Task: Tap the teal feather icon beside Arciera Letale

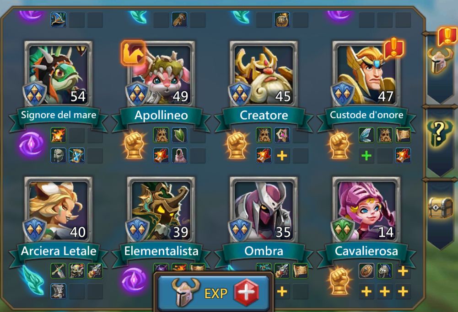Action: [x=33, y=280]
